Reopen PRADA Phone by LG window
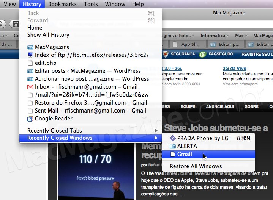 point(208,138)
